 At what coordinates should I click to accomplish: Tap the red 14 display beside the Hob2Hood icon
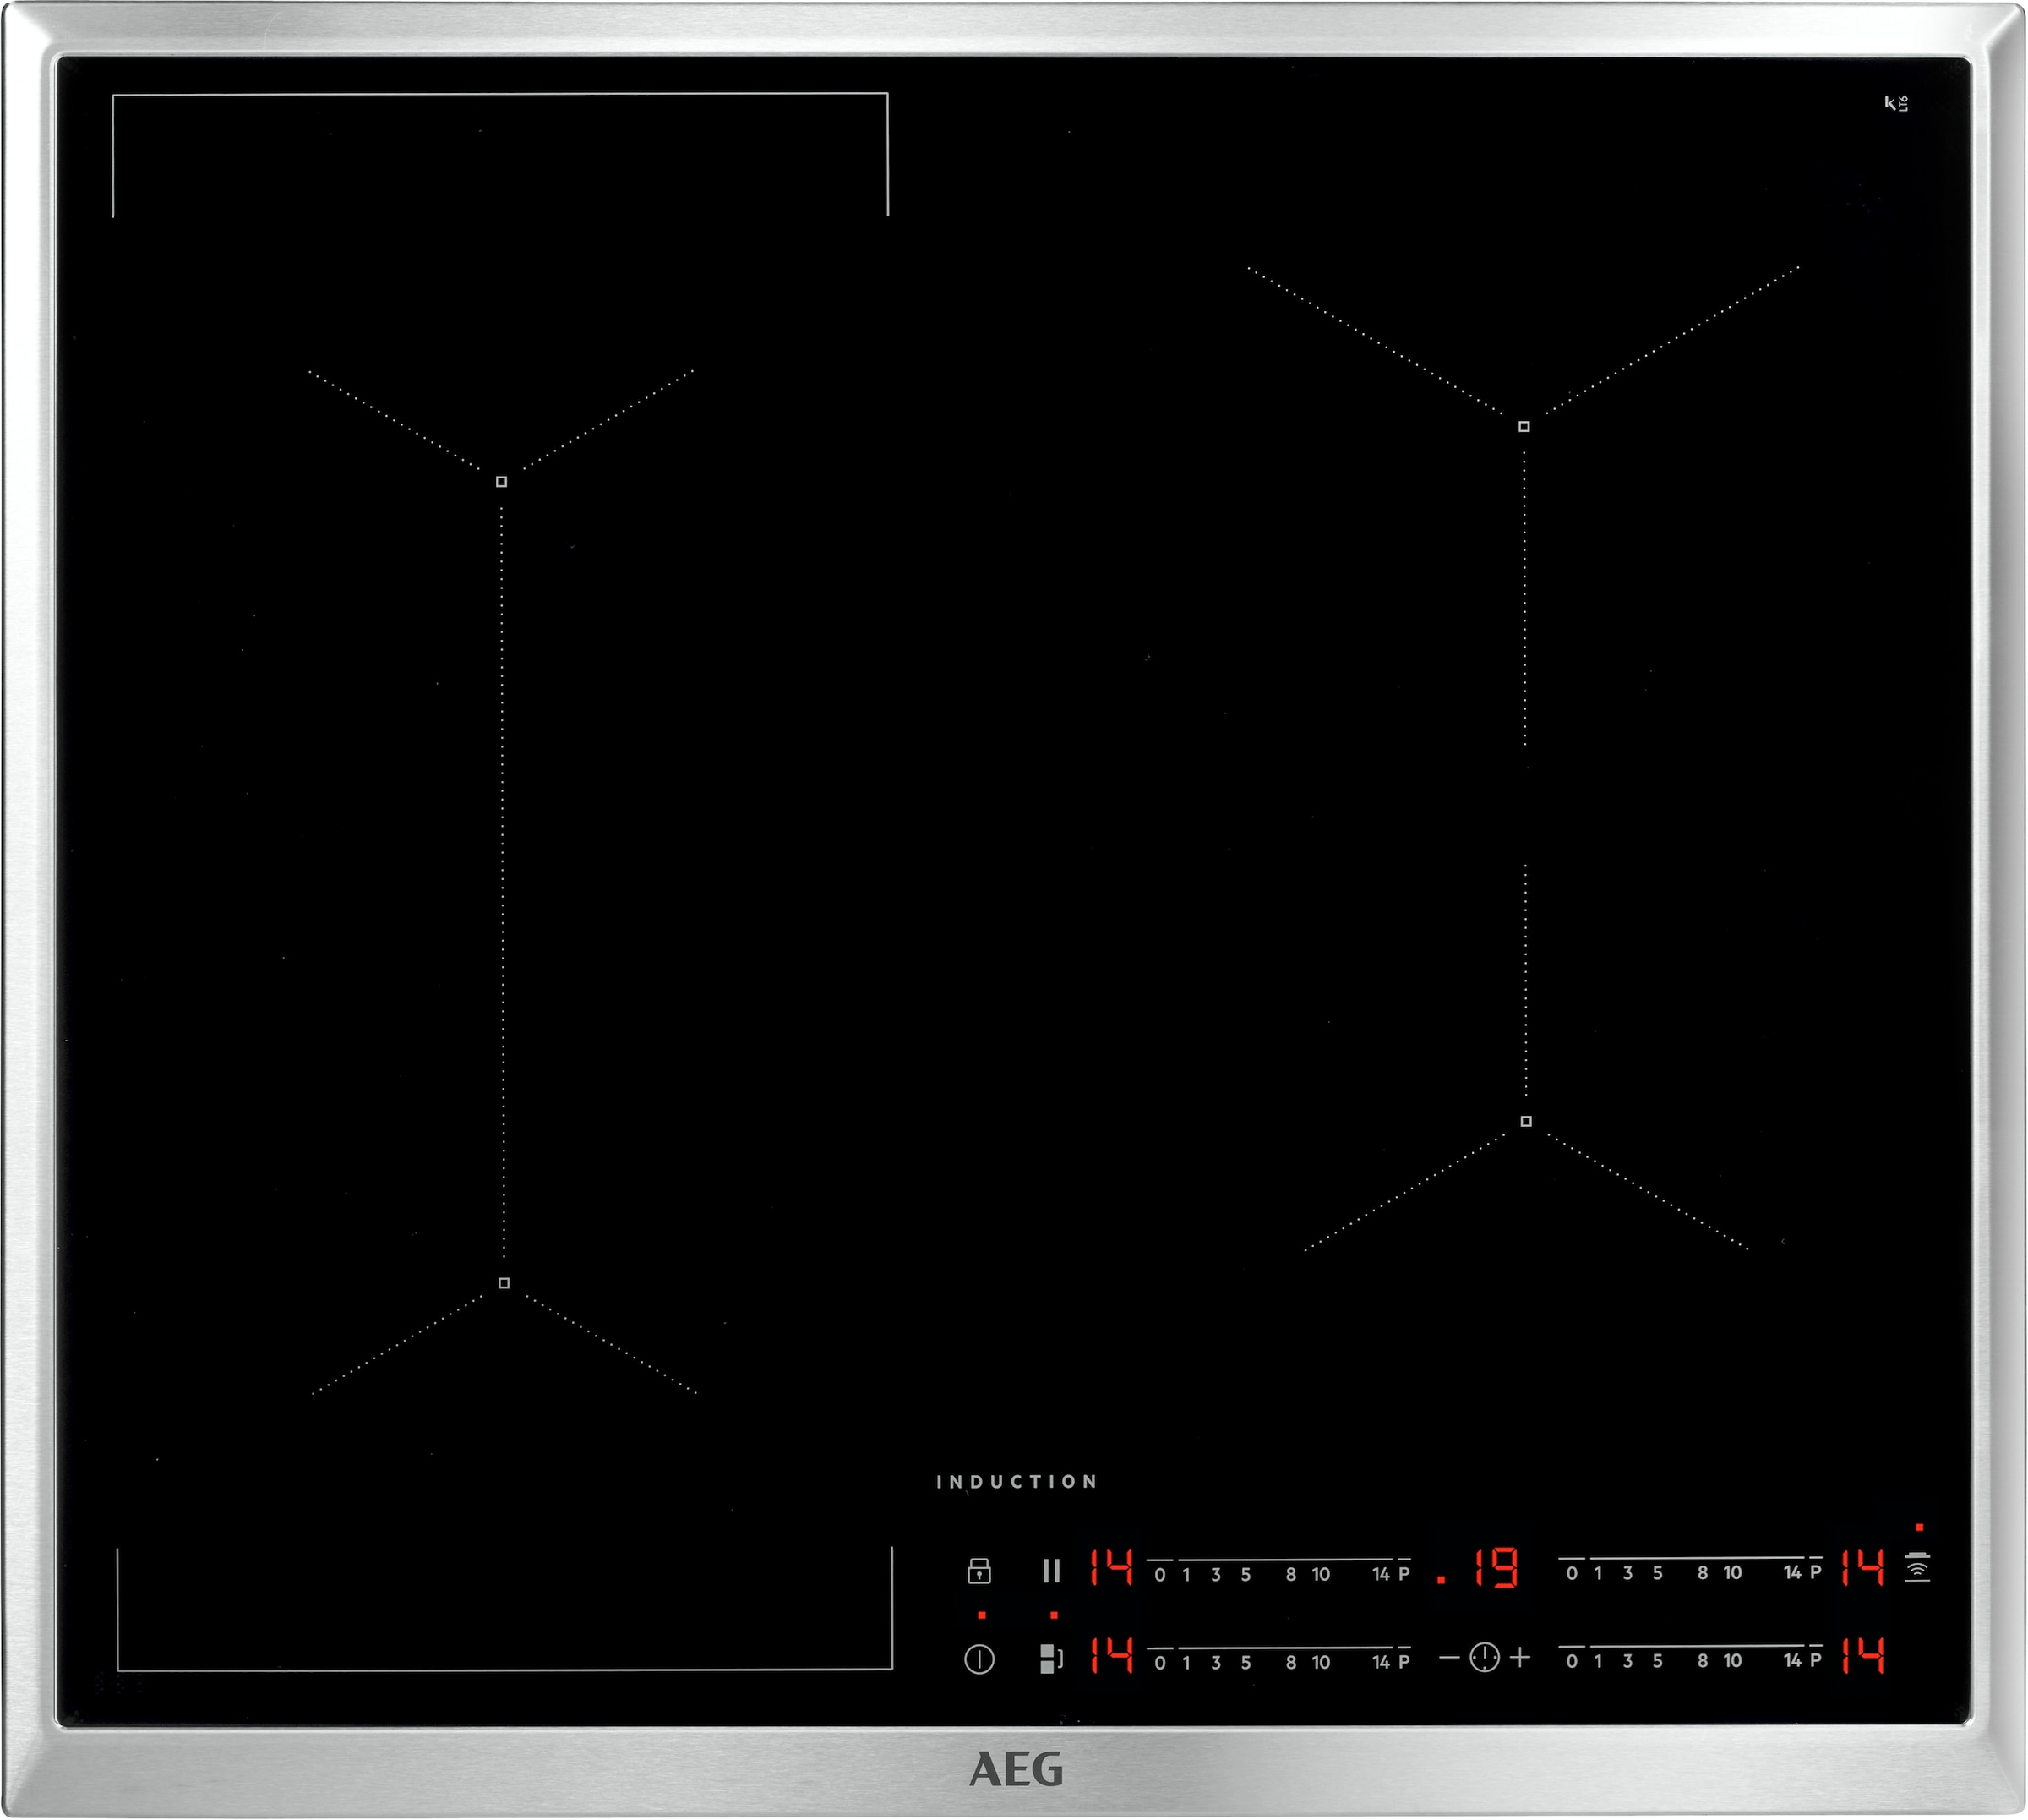[1862, 1567]
